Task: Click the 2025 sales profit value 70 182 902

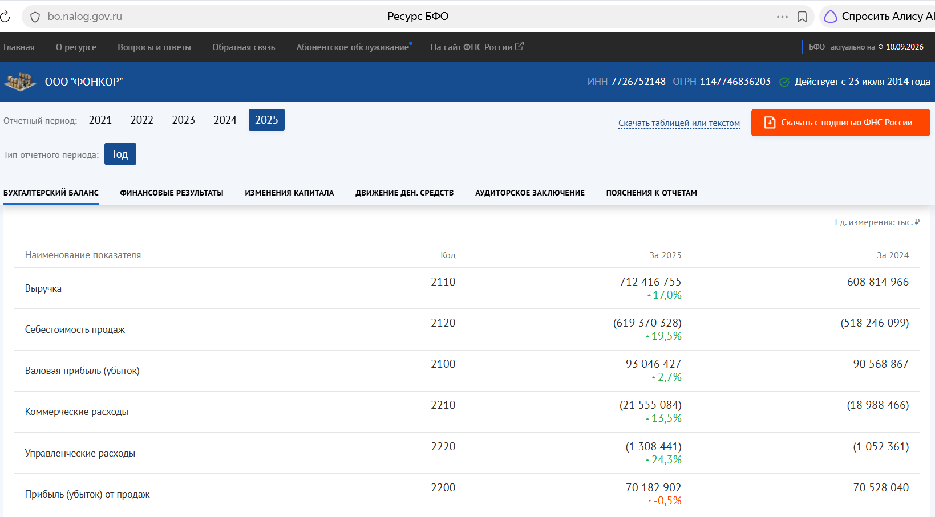Action: point(654,487)
